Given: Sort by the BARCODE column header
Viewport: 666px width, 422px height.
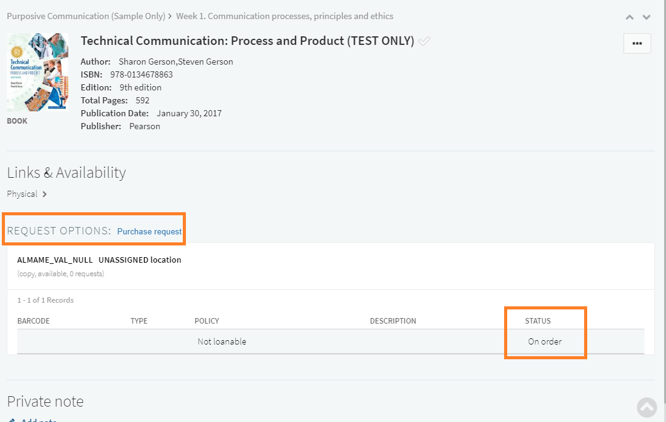Looking at the screenshot, I should (x=33, y=321).
